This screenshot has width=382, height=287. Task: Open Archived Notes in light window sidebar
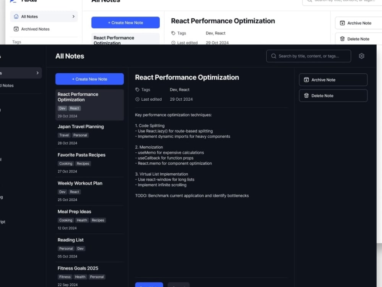click(44, 29)
